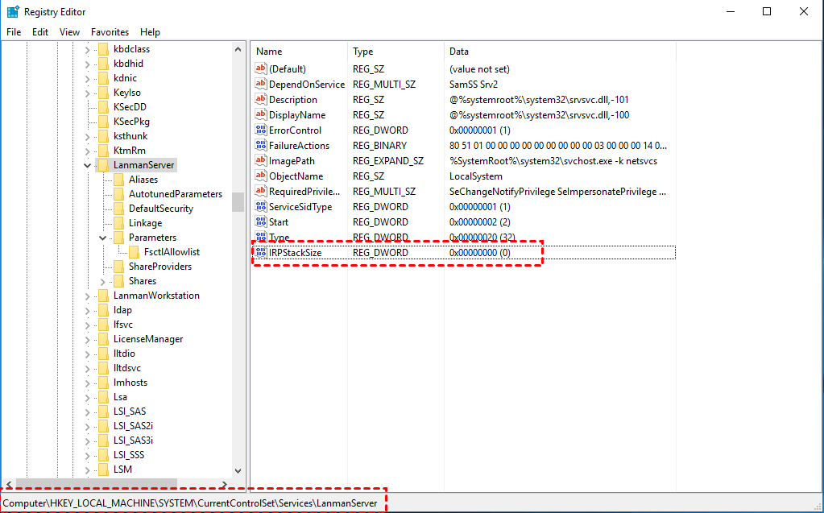Select the LanmanWorkstation tree key
This screenshot has width=824, height=513.
[156, 296]
